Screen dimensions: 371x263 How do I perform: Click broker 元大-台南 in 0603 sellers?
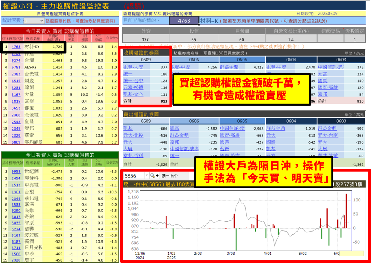328,135
